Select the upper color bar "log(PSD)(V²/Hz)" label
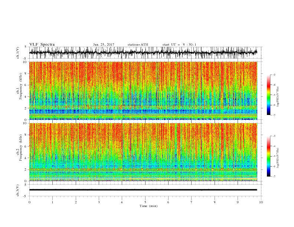The width and height of the screenshot is (294, 227). pyautogui.click(x=278, y=97)
